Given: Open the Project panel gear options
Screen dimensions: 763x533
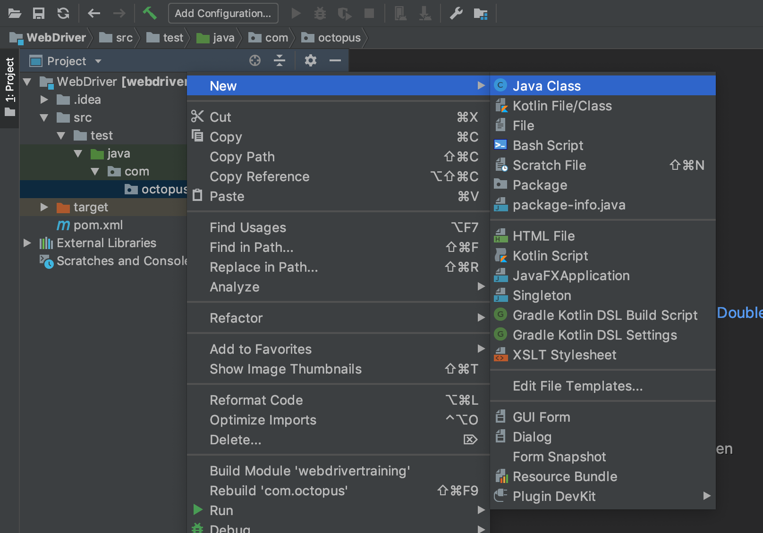Looking at the screenshot, I should 310,60.
